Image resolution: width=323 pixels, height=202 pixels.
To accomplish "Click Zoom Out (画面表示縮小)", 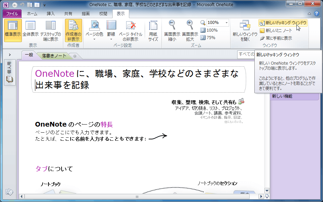I will pyautogui.click(x=172, y=31).
